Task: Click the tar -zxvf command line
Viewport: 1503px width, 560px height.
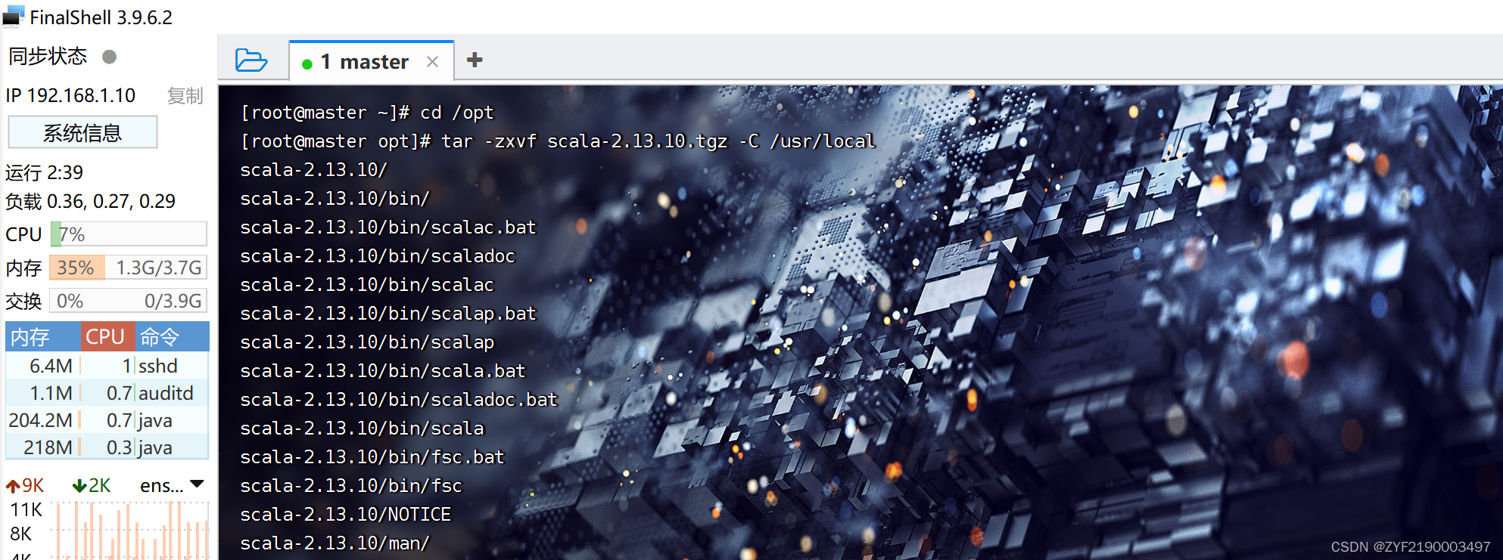Action: click(x=558, y=141)
